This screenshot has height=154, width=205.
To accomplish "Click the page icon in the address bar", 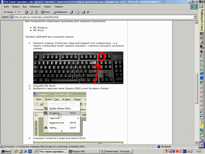I will coord(12,17).
